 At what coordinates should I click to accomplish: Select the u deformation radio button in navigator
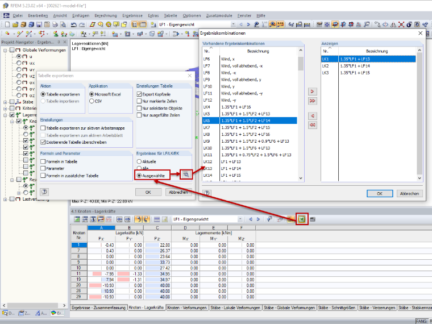tap(19, 56)
